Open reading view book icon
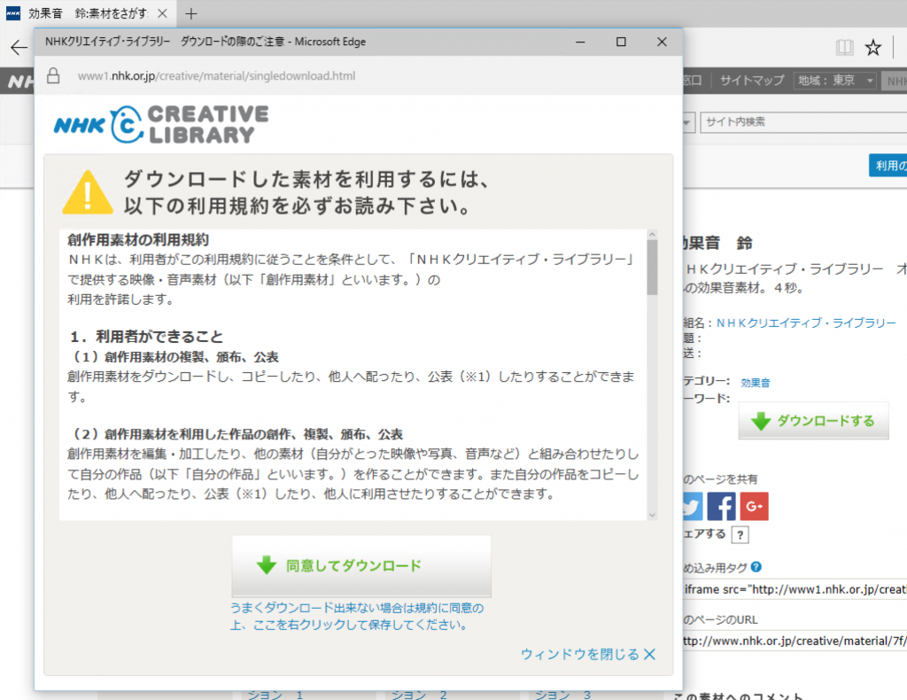 coord(844,48)
